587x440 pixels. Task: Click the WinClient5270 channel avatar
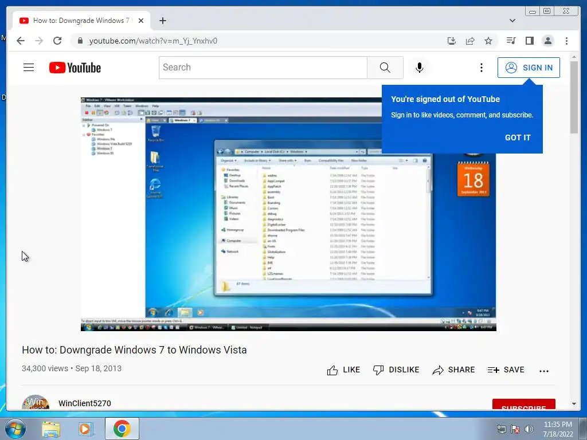(36, 403)
